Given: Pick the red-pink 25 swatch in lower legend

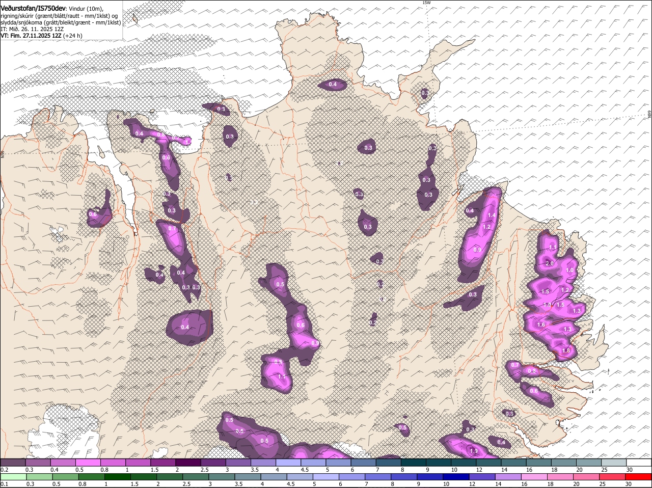Looking at the screenshot, I should [x=613, y=477].
